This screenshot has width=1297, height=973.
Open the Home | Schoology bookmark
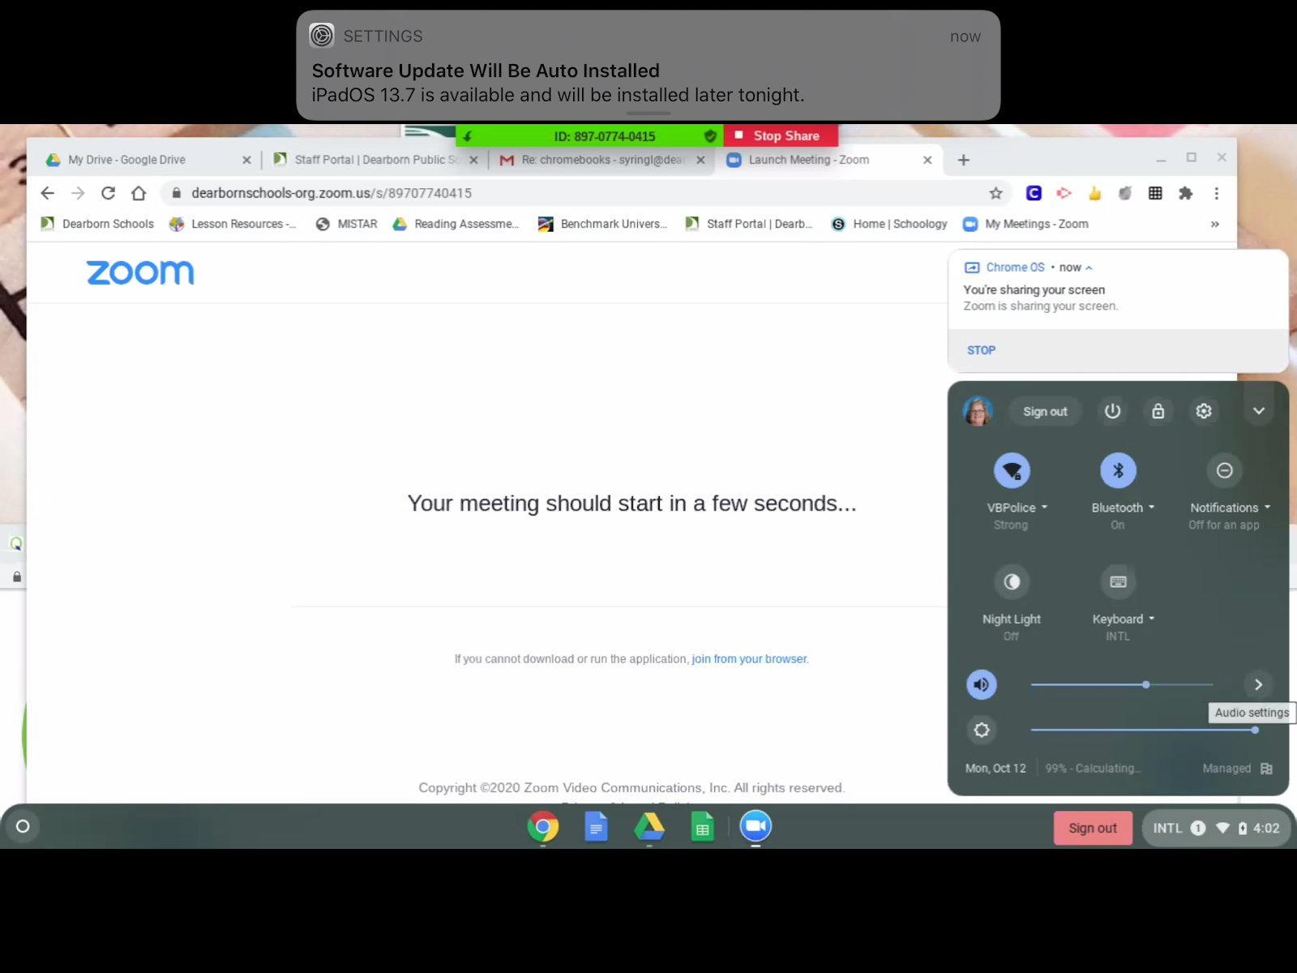pyautogui.click(x=889, y=224)
